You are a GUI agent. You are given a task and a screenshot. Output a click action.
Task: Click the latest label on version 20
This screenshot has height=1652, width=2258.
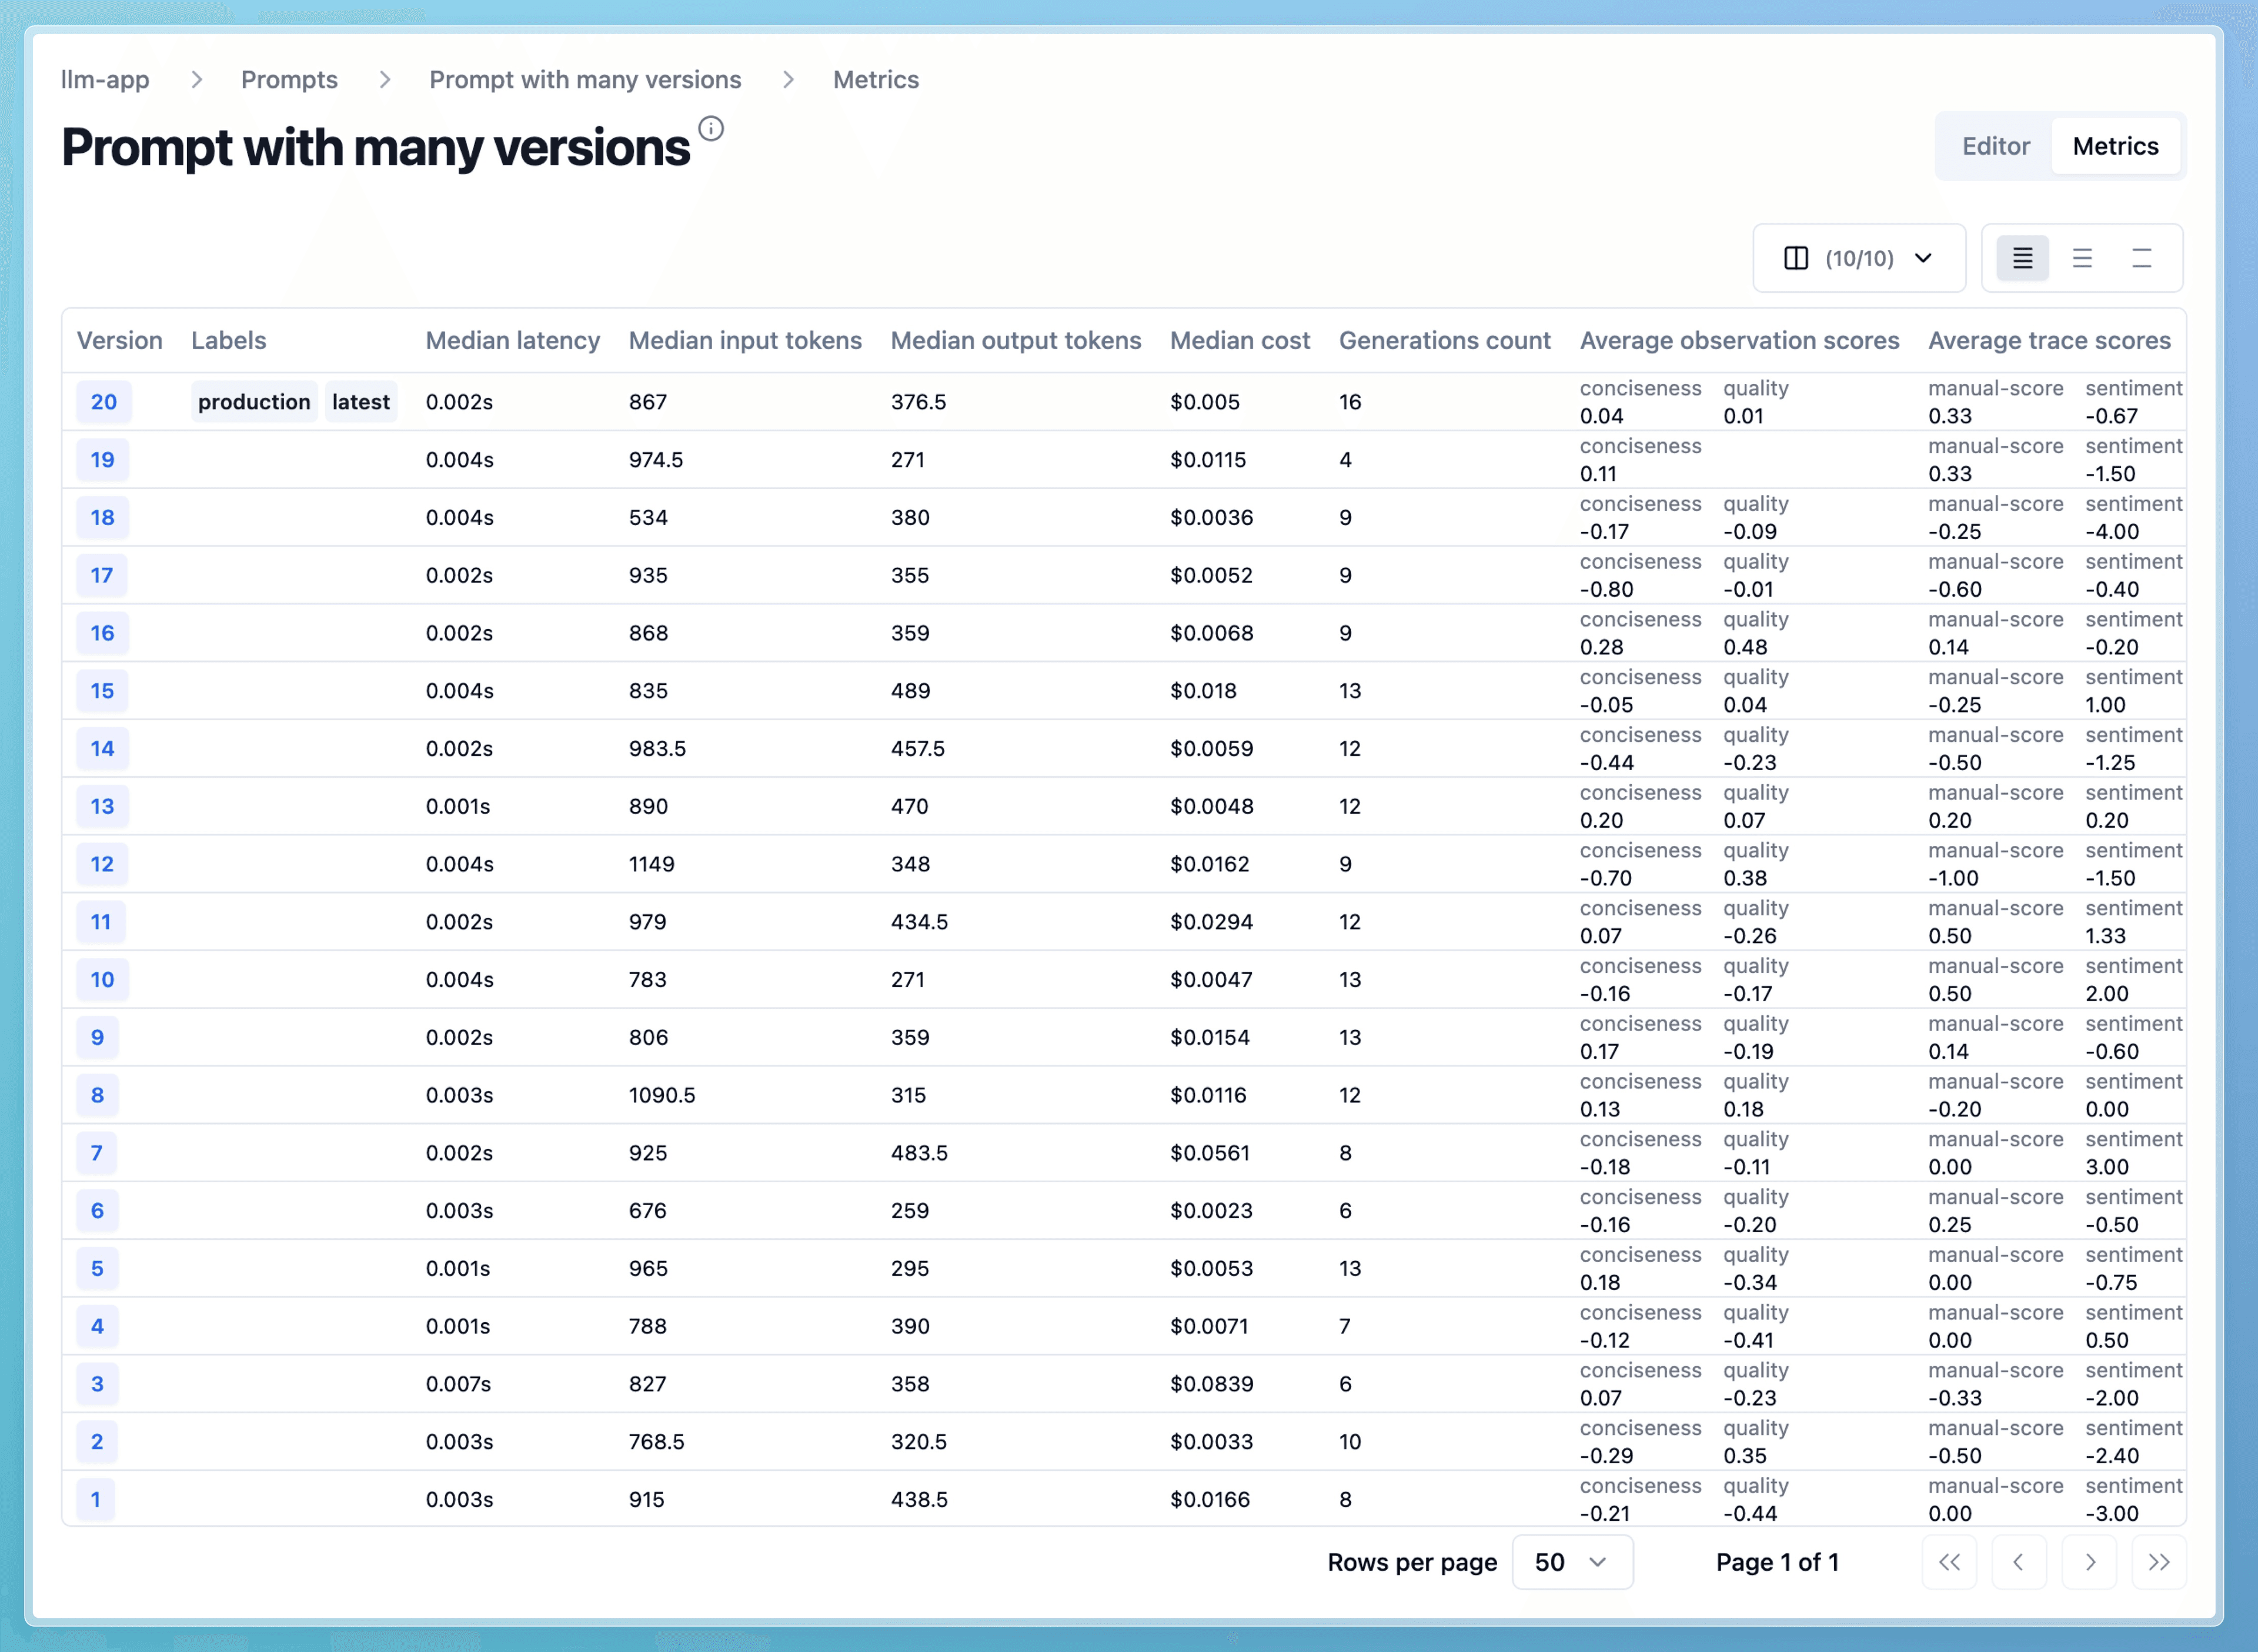[x=361, y=402]
